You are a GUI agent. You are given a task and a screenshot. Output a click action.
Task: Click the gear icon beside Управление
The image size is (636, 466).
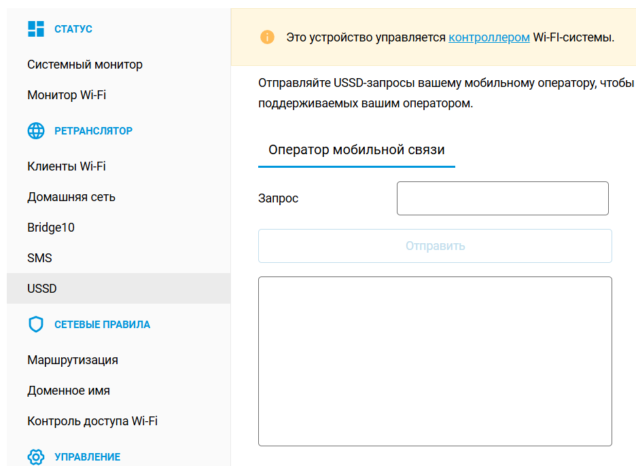coord(35,456)
